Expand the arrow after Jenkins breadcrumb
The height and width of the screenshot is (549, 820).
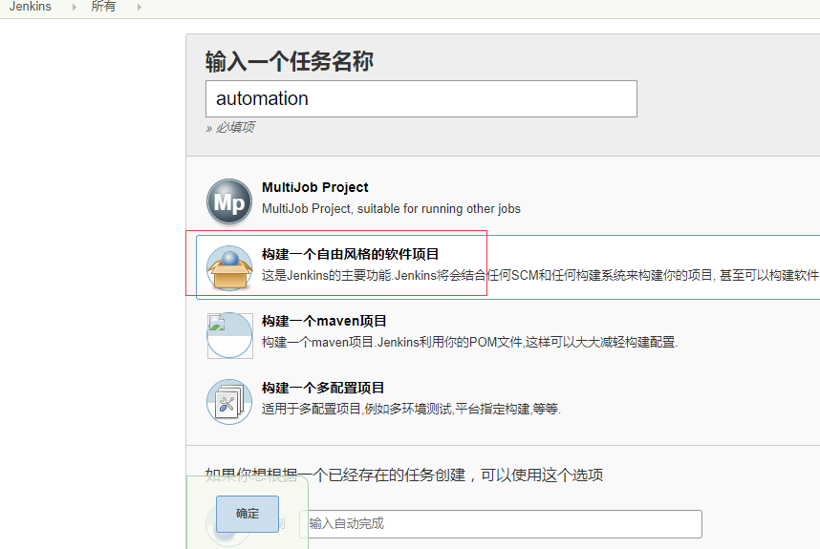pyautogui.click(x=75, y=8)
